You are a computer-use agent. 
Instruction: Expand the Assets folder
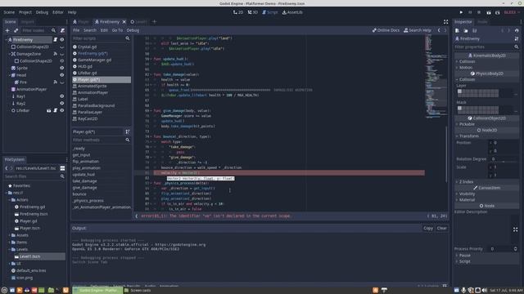coord(9,235)
